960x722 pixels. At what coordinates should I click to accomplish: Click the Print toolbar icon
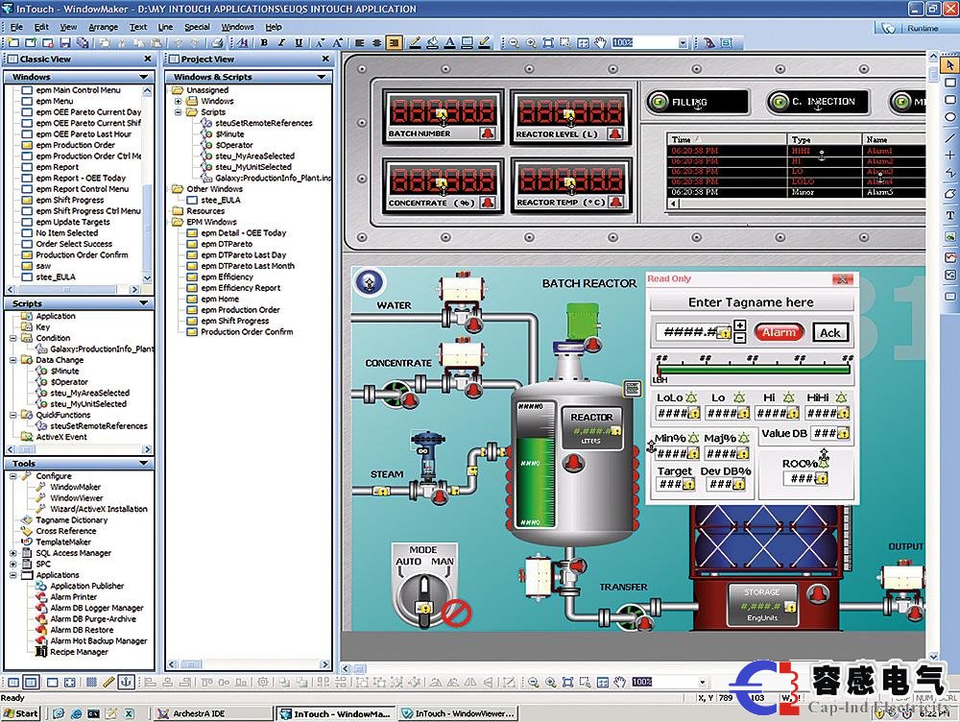[217, 43]
